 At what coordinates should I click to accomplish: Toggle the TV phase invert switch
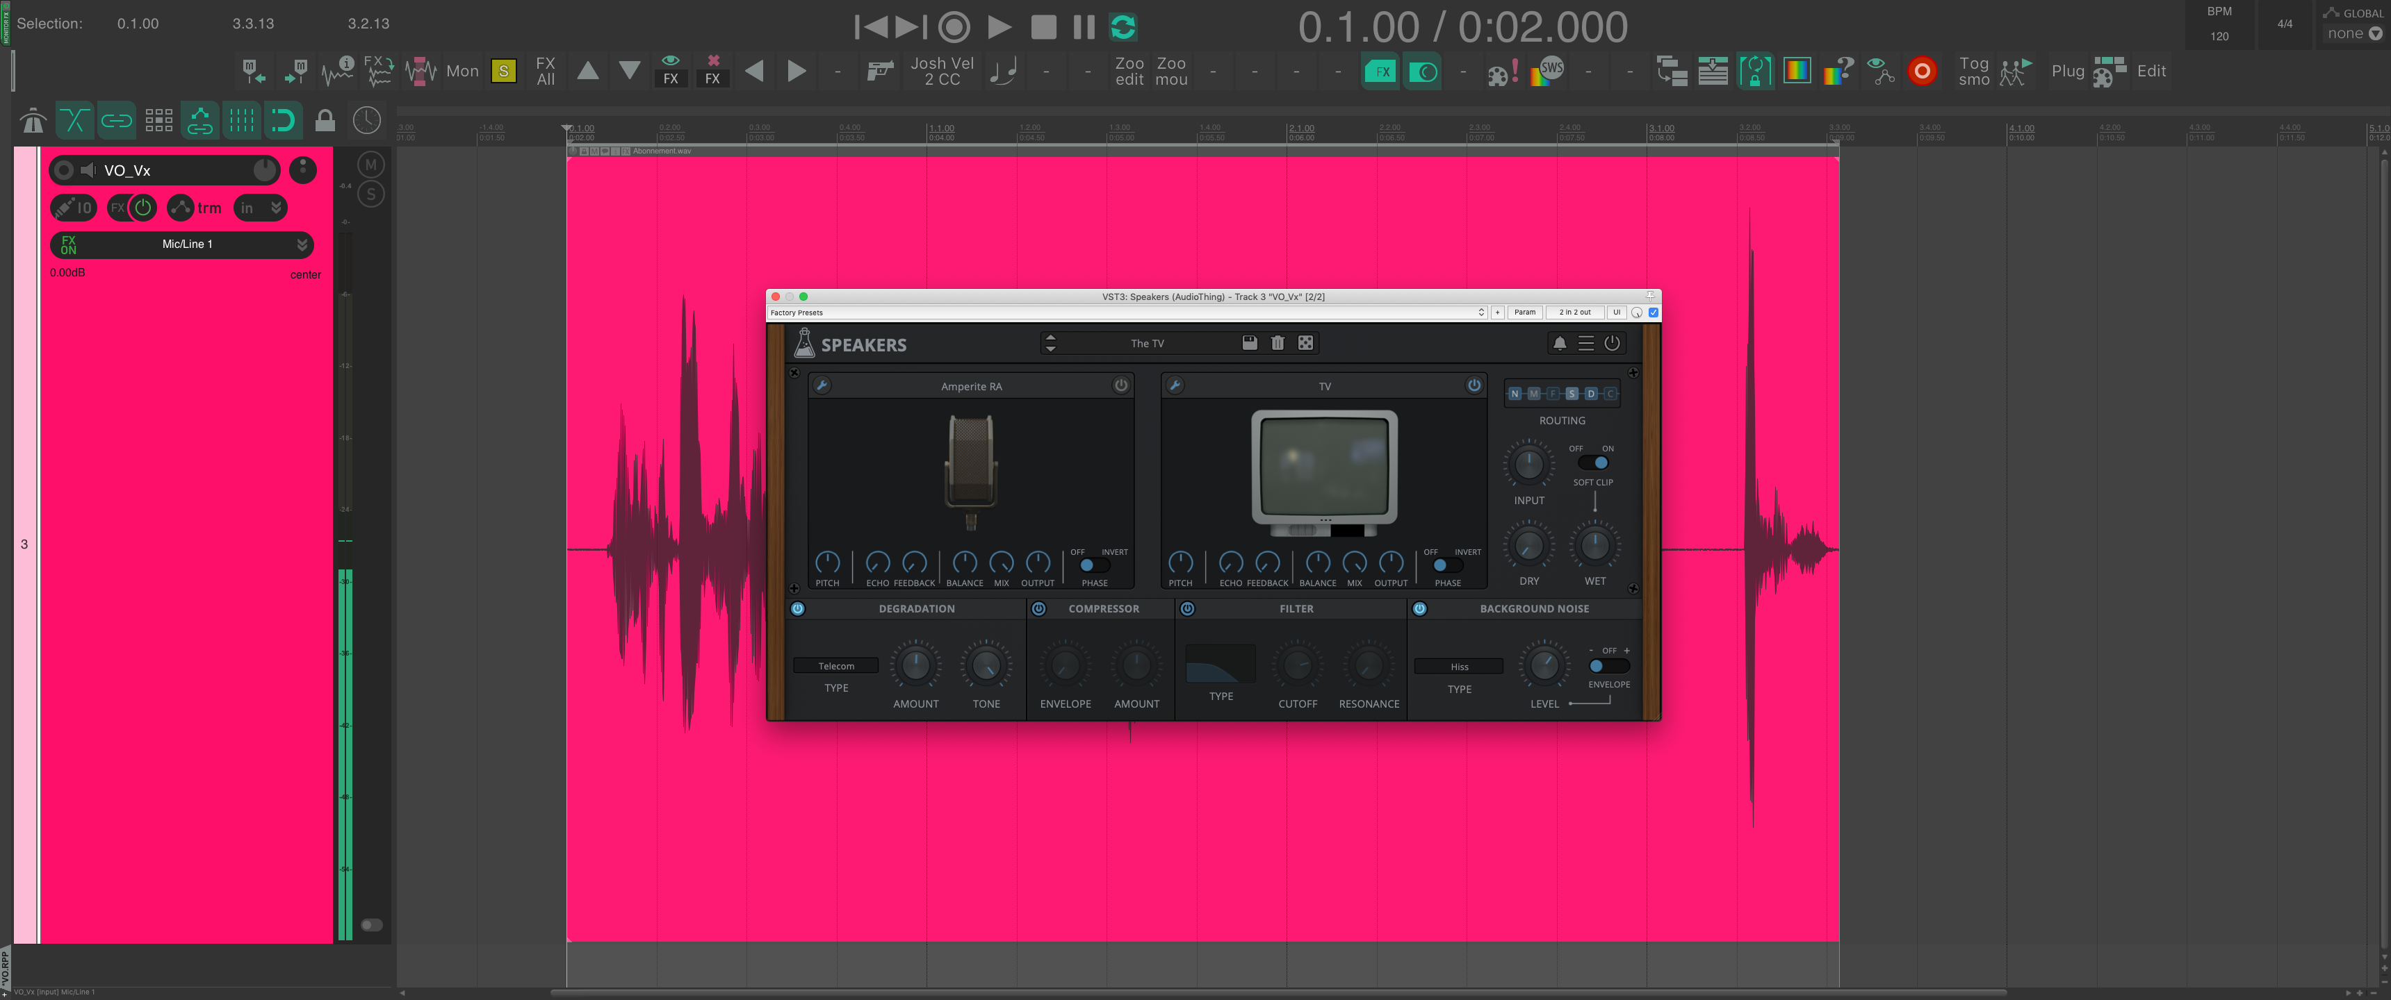[1447, 565]
